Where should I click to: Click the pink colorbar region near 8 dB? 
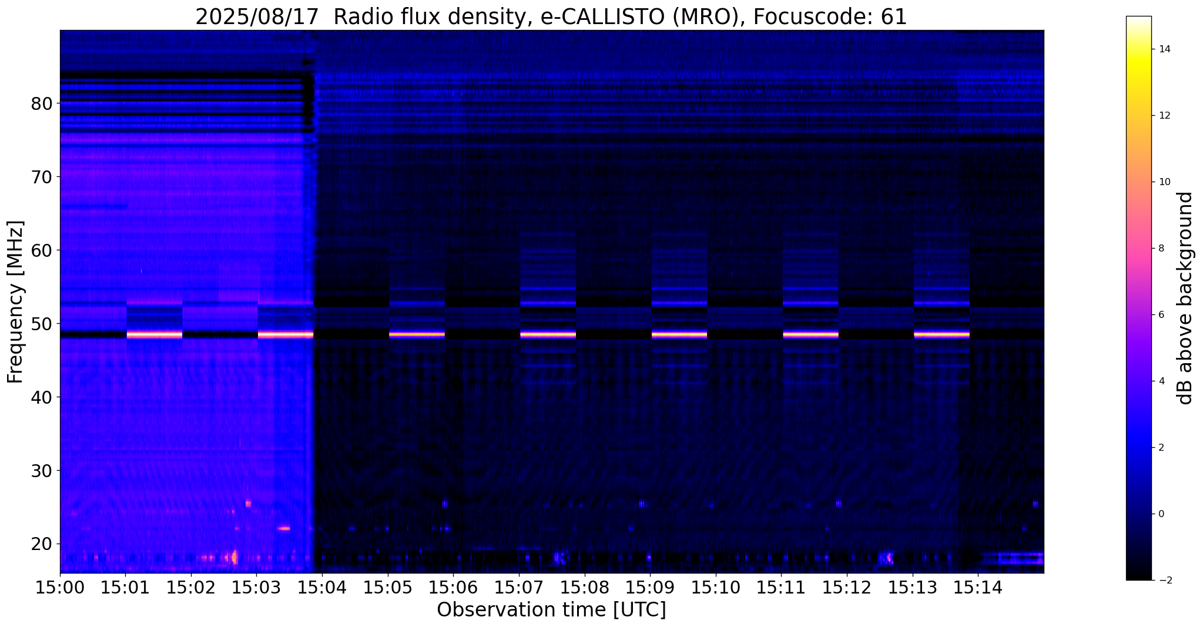click(1138, 249)
